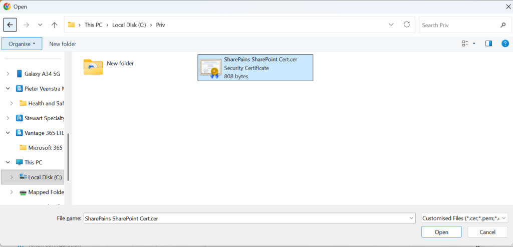This screenshot has width=513, height=247.
Task: Click the security certificate file icon
Action: click(211, 69)
